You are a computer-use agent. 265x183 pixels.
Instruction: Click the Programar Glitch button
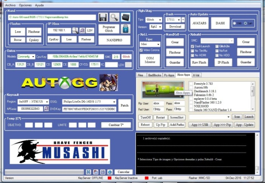[x=109, y=29]
